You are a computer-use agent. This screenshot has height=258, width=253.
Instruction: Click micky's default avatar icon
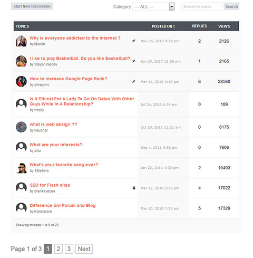21,104
